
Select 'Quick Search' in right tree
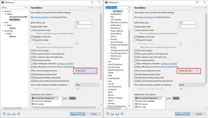(116, 34)
